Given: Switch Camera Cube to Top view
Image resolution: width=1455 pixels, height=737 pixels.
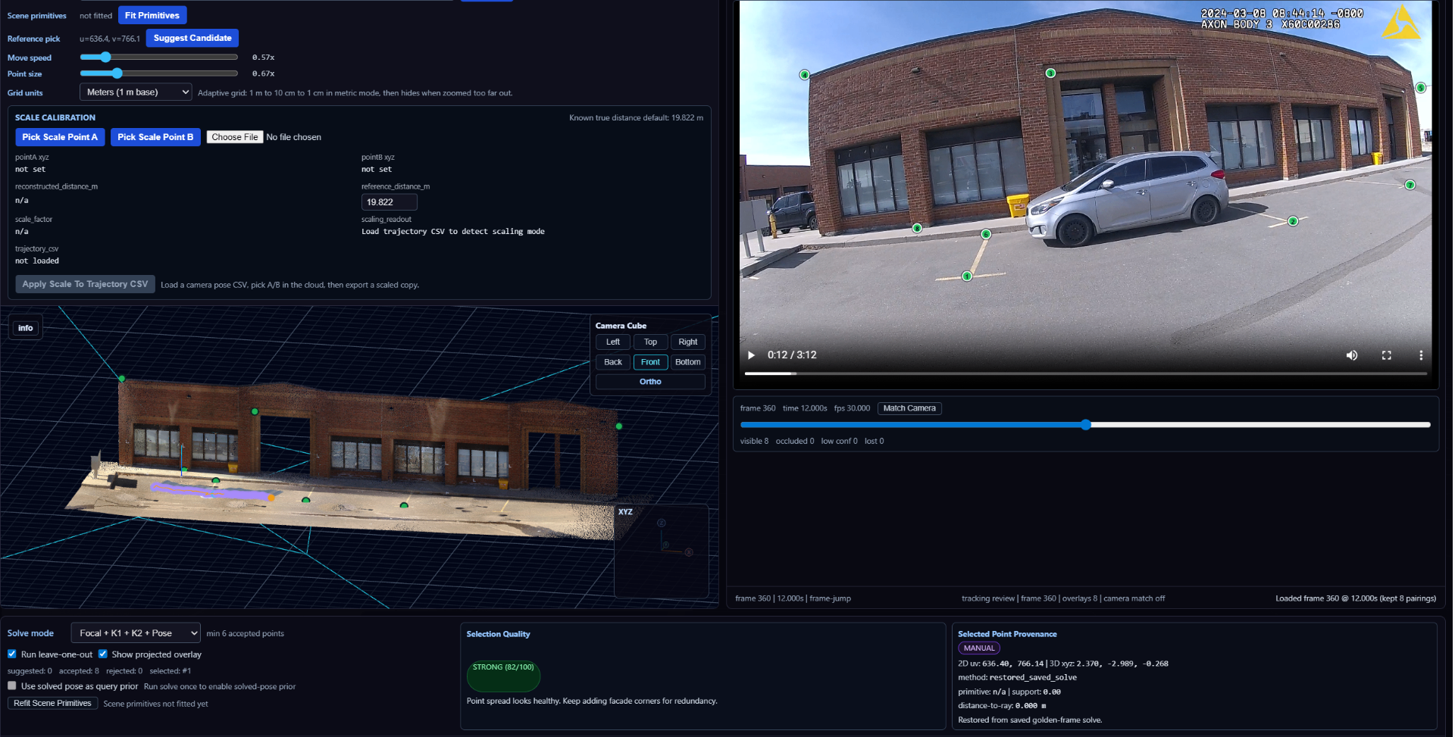Looking at the screenshot, I should (x=650, y=342).
